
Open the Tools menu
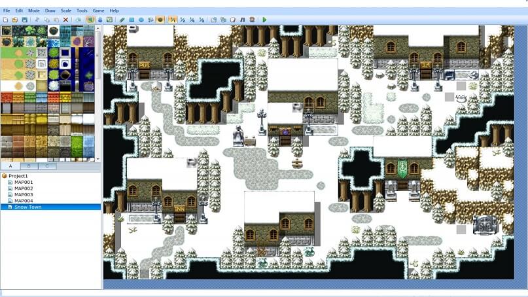pos(82,10)
